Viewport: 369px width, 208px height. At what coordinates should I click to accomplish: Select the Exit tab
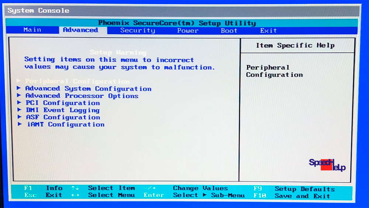[x=268, y=30]
